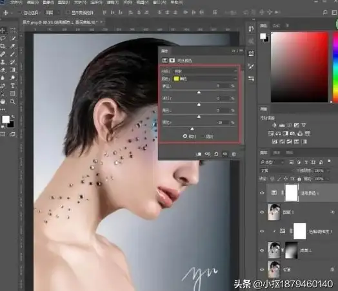Click the mask icon in Properties panel
338x291 pixels.
click(172, 61)
